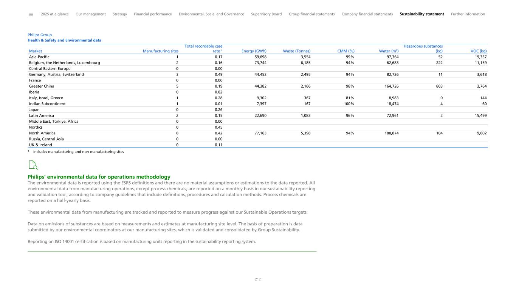Click page number 212 at bottom

(x=258, y=279)
